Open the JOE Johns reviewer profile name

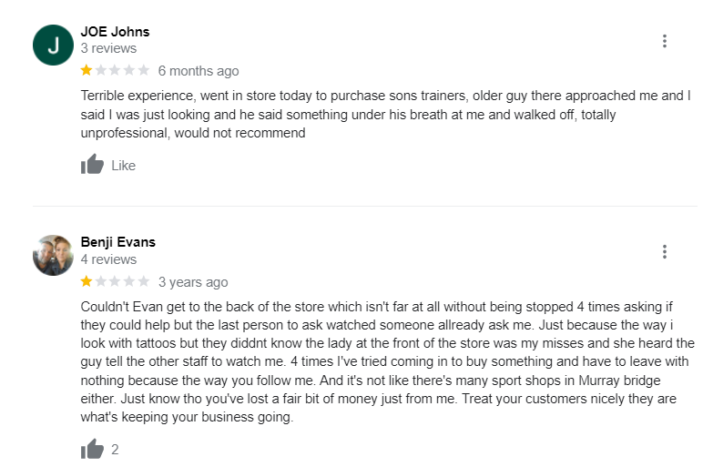point(115,32)
